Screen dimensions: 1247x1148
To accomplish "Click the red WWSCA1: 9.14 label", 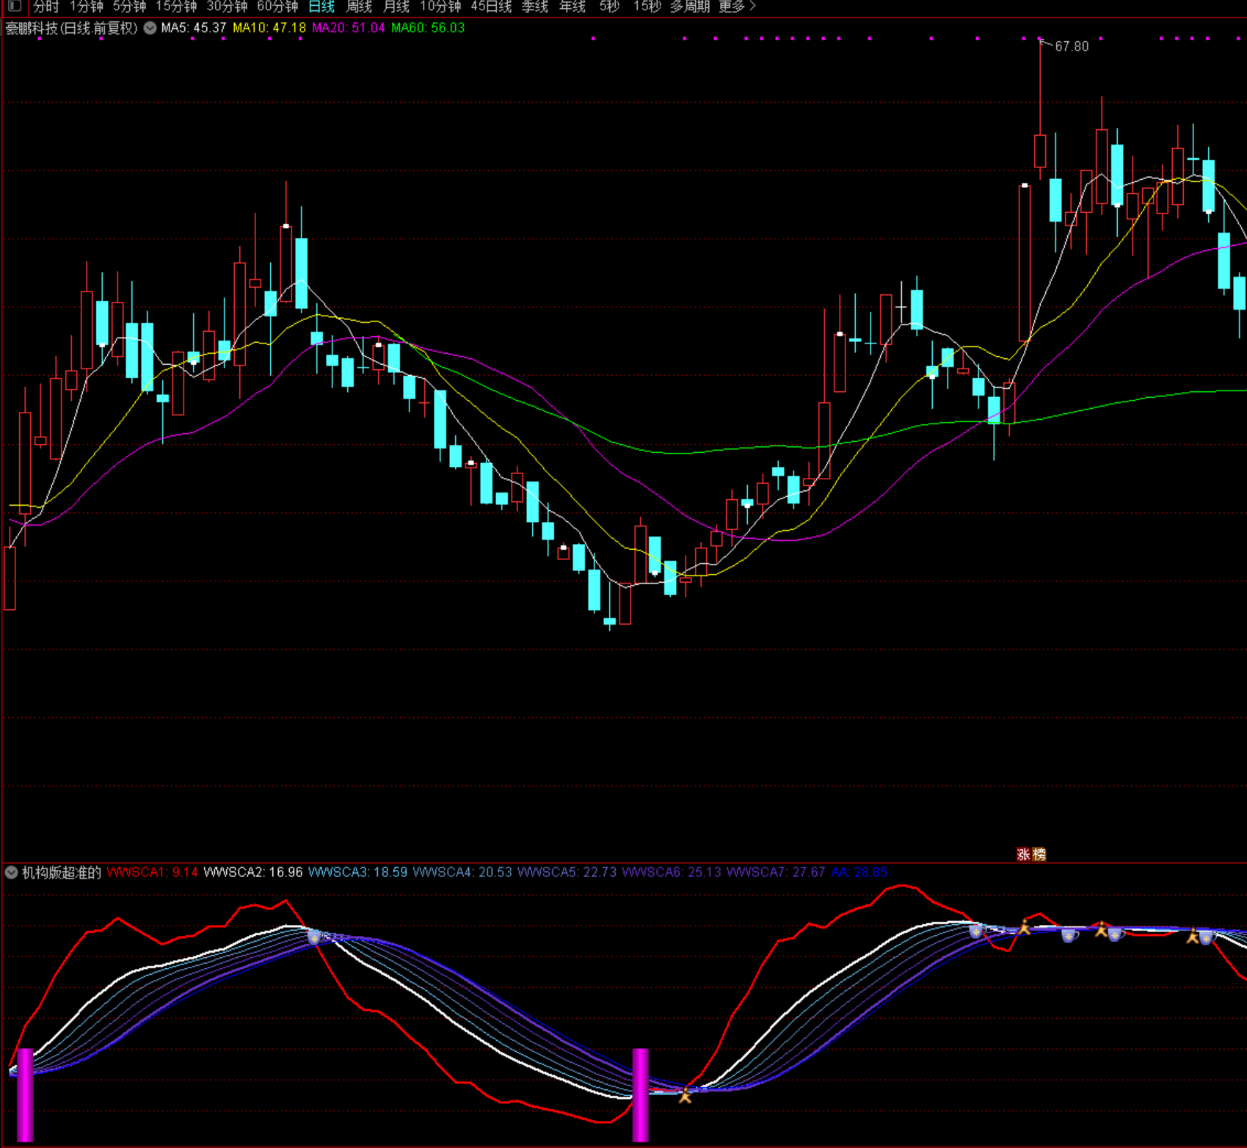I will pyautogui.click(x=153, y=872).
